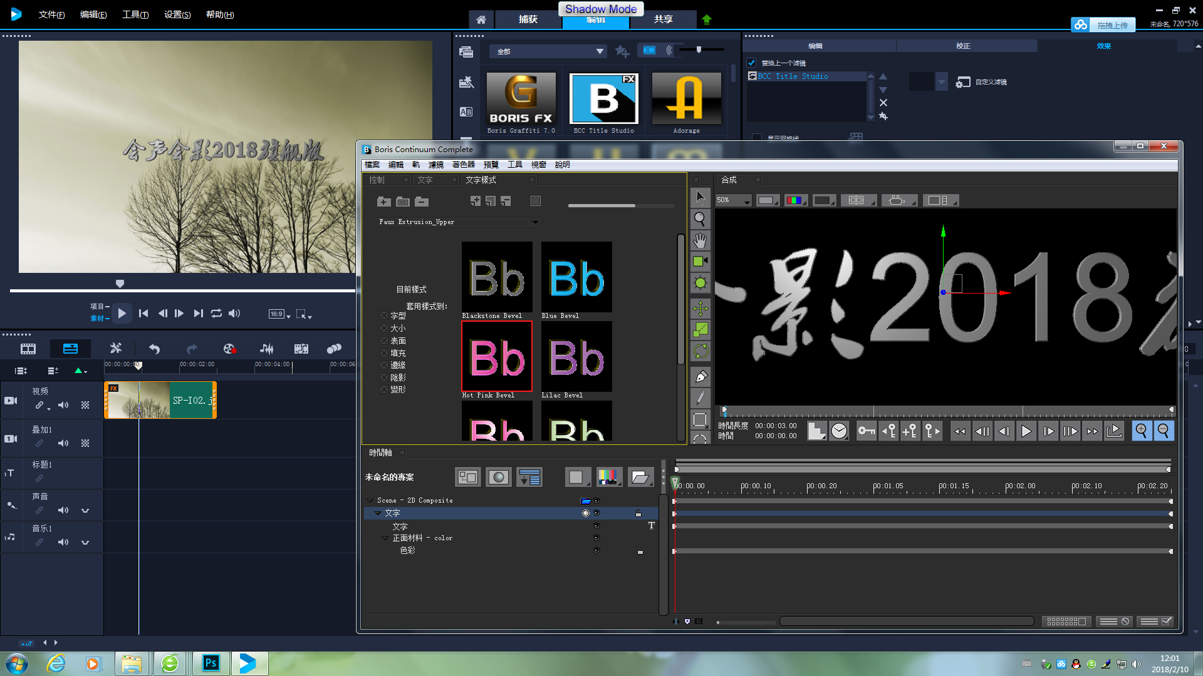Select the green camera tool
1203x676 pixels.
pos(700,262)
